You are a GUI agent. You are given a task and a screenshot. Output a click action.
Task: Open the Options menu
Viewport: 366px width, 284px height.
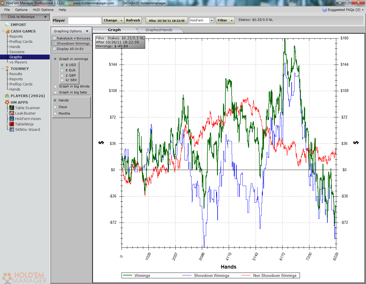coord(21,10)
